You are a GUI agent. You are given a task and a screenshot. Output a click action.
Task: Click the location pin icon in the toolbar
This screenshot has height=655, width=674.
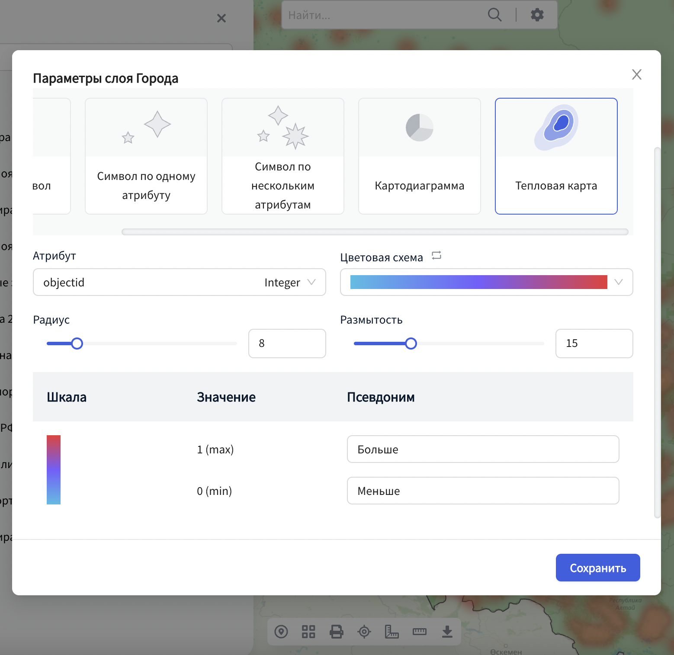tap(281, 632)
